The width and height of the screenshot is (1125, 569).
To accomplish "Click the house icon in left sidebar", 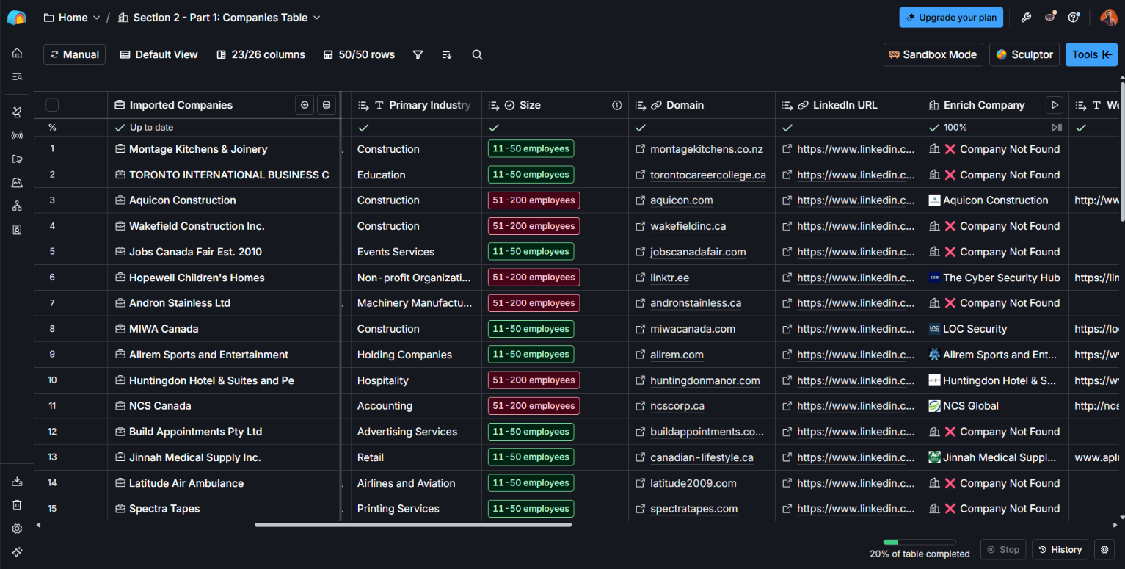I will tap(17, 53).
